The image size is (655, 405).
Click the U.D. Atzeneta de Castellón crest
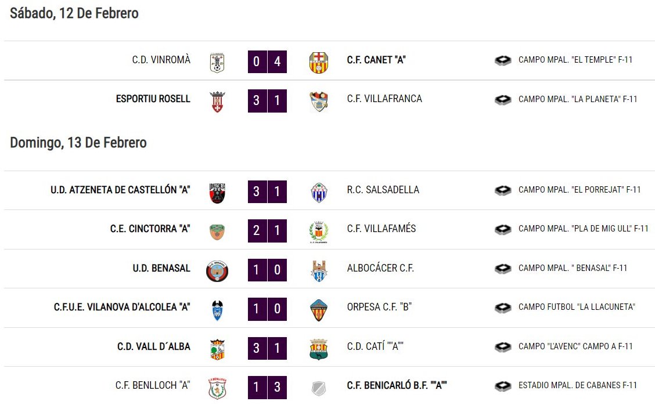(x=217, y=193)
